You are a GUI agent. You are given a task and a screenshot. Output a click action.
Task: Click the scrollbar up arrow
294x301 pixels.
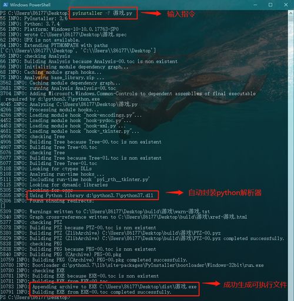pyautogui.click(x=290, y=13)
